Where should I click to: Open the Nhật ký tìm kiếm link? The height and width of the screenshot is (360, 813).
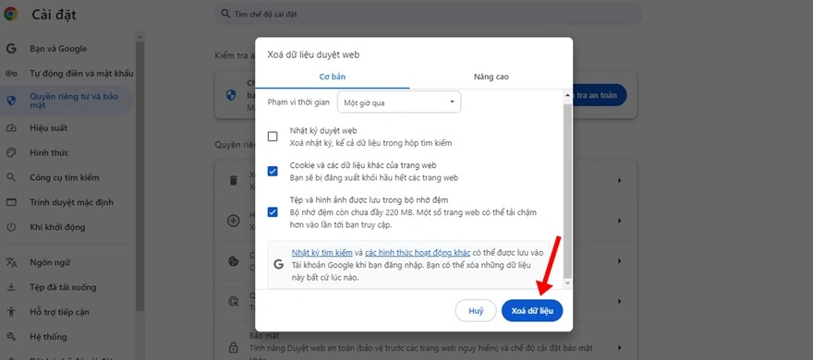click(322, 253)
